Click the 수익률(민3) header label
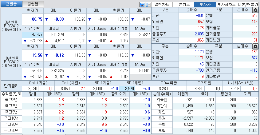 [11, 94]
